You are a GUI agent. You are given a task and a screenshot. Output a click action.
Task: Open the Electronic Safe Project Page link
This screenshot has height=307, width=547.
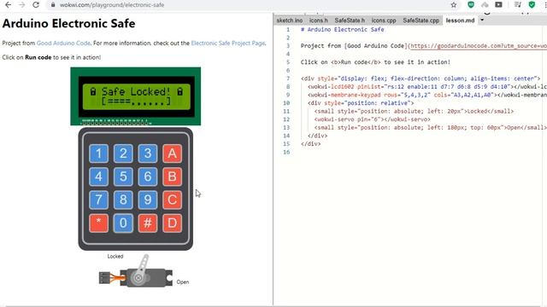tap(228, 43)
